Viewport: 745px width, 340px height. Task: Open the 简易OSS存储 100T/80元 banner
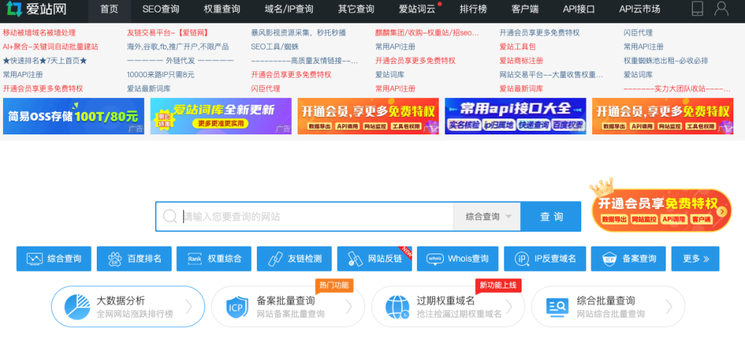pos(73,116)
